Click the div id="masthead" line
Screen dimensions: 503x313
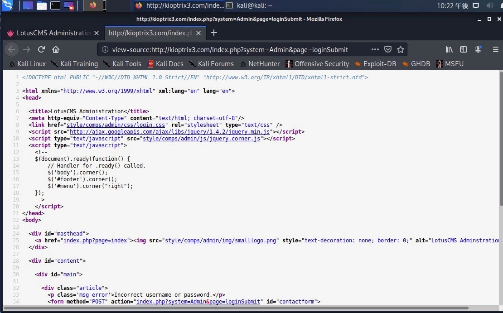coord(59,233)
